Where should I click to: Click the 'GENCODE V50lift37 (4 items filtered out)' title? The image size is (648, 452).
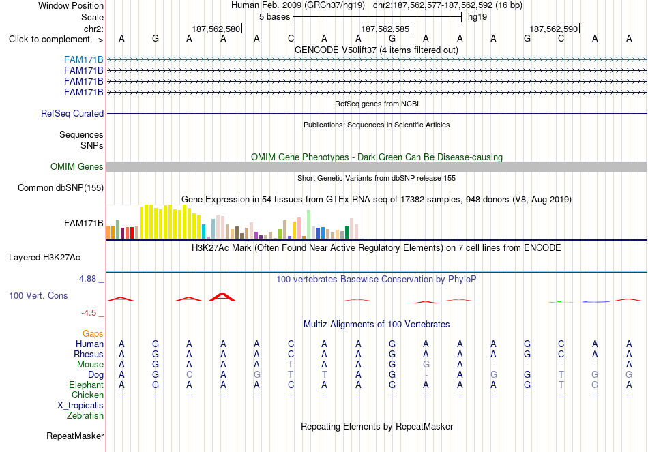tap(377, 50)
